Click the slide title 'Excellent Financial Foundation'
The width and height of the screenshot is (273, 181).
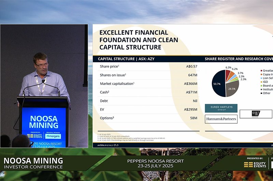tap(139, 40)
